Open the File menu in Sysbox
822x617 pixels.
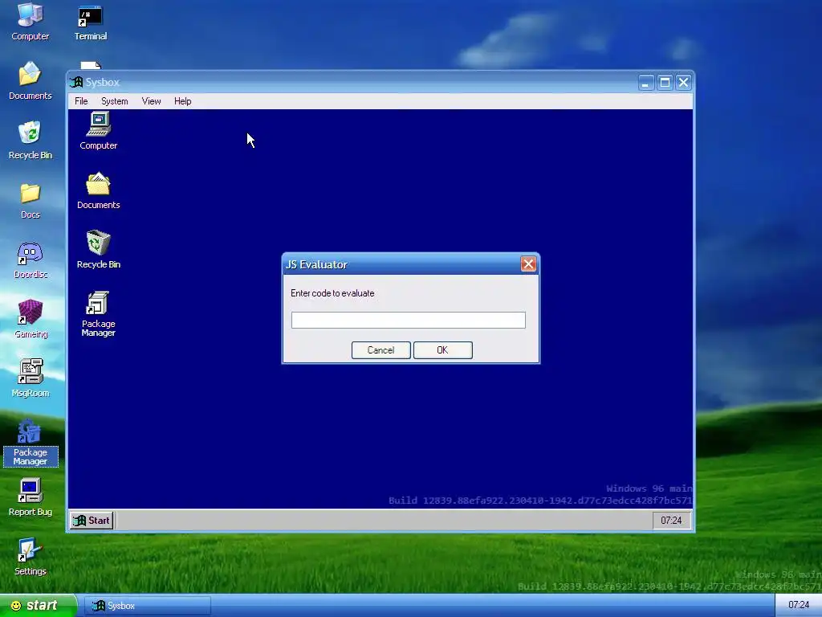pyautogui.click(x=81, y=101)
